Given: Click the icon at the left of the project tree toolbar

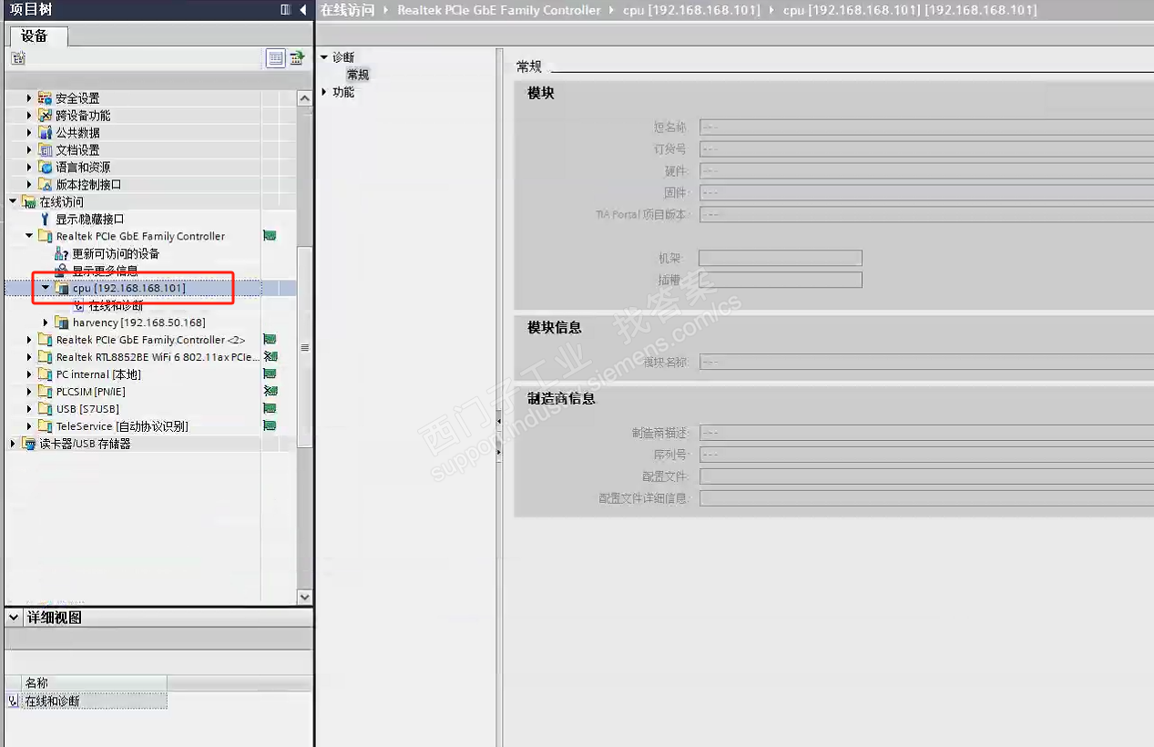Looking at the screenshot, I should coord(17,59).
